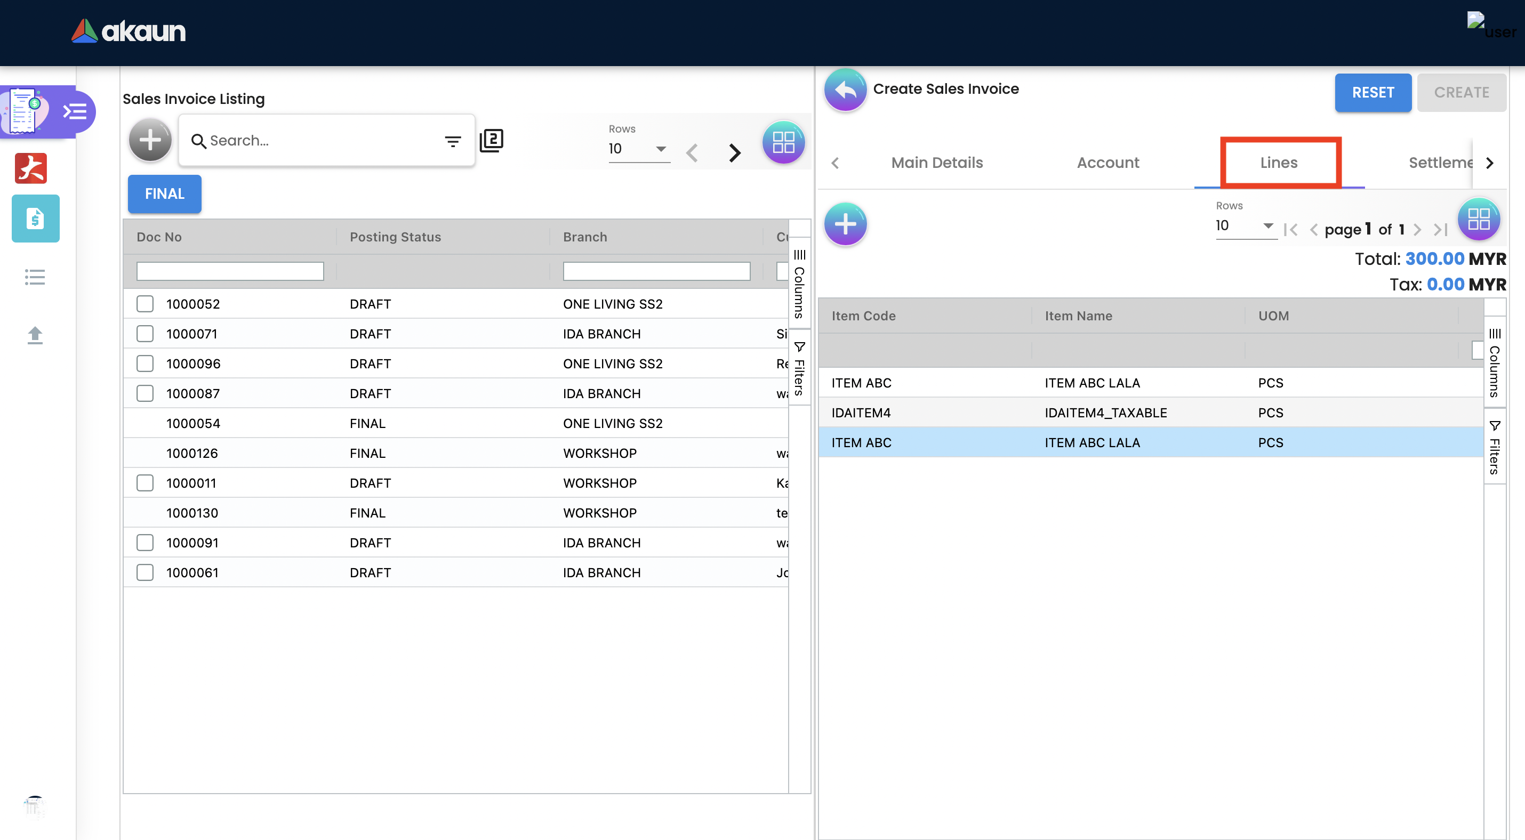The height and width of the screenshot is (840, 1525).
Task: Open the Account tab
Action: tap(1107, 162)
